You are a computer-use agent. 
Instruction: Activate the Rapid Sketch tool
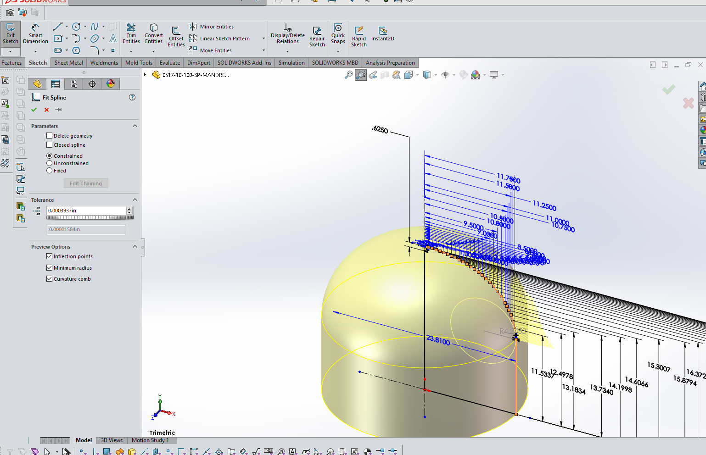[x=359, y=35]
